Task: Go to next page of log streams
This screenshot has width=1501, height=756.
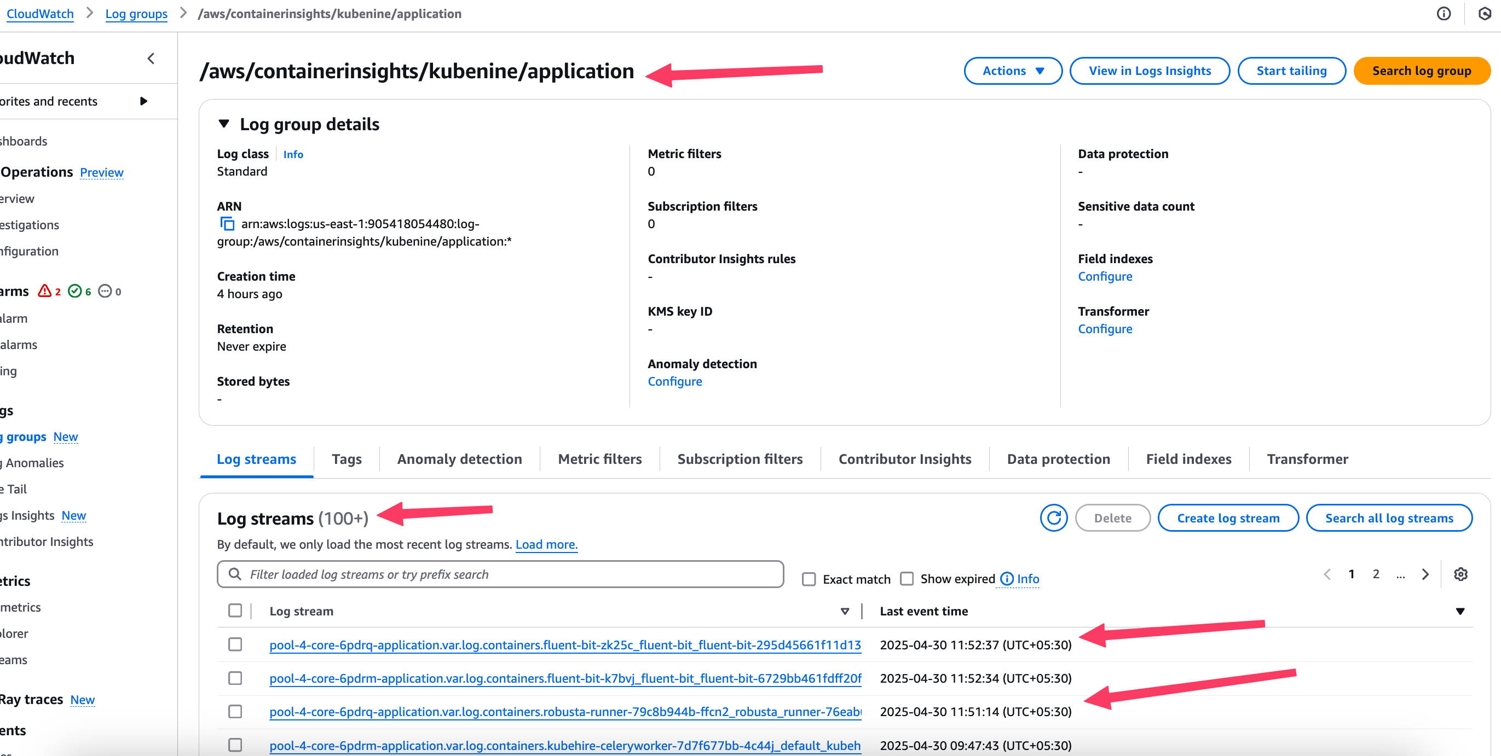Action: (1425, 574)
